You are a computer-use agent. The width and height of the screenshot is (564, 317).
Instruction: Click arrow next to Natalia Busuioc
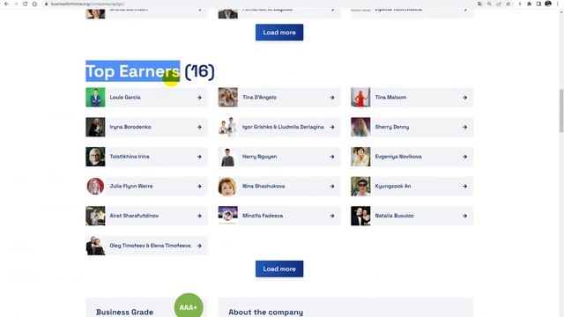tap(464, 216)
